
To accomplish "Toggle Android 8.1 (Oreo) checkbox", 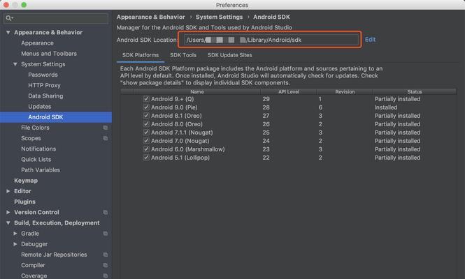I will 146,115.
